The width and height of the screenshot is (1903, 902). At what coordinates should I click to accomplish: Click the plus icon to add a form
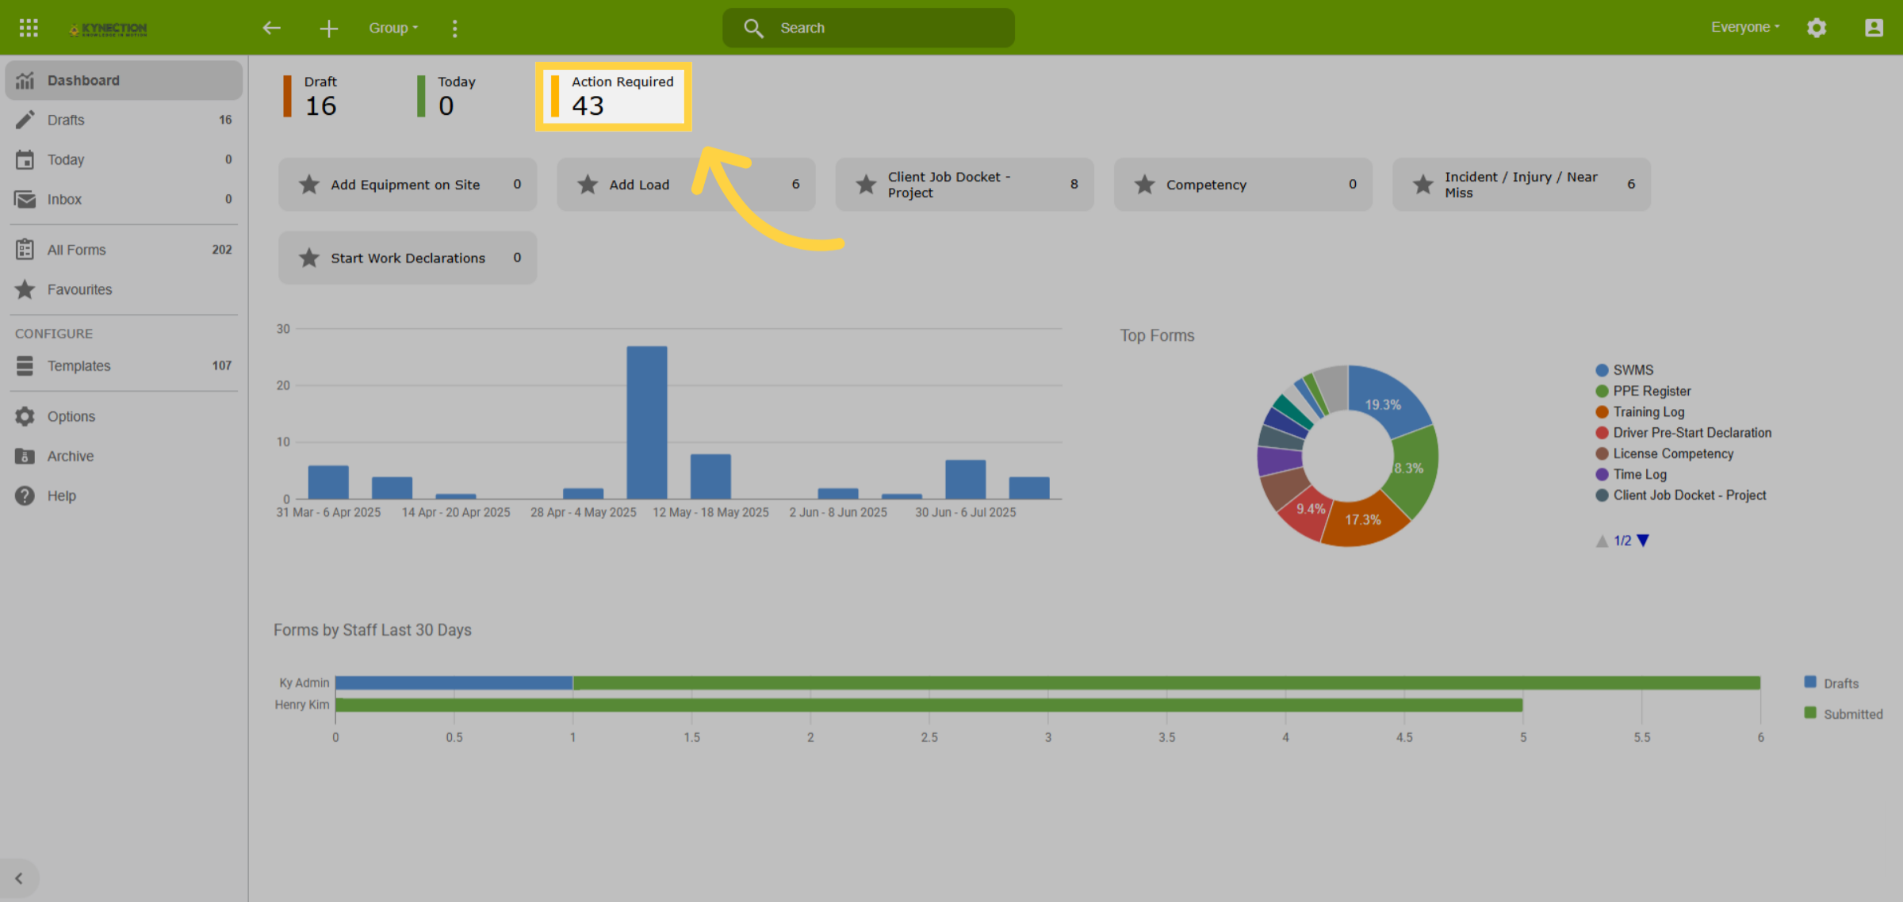coord(328,28)
